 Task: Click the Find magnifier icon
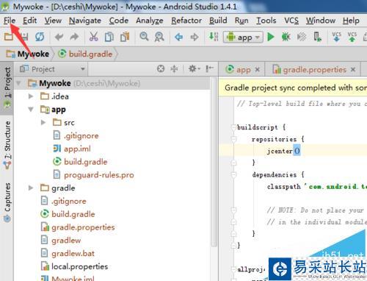[144, 37]
